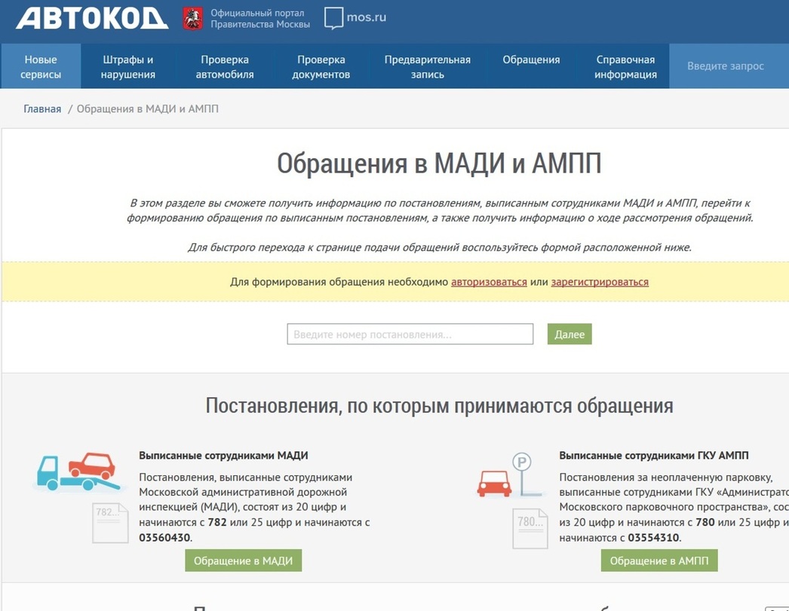
Task: Go to Проверка автомобиля section
Action: point(225,67)
